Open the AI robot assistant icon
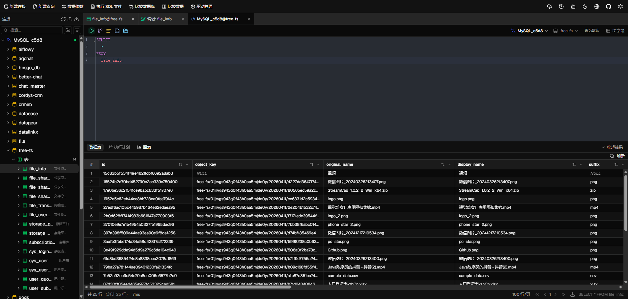 pyautogui.click(x=573, y=7)
